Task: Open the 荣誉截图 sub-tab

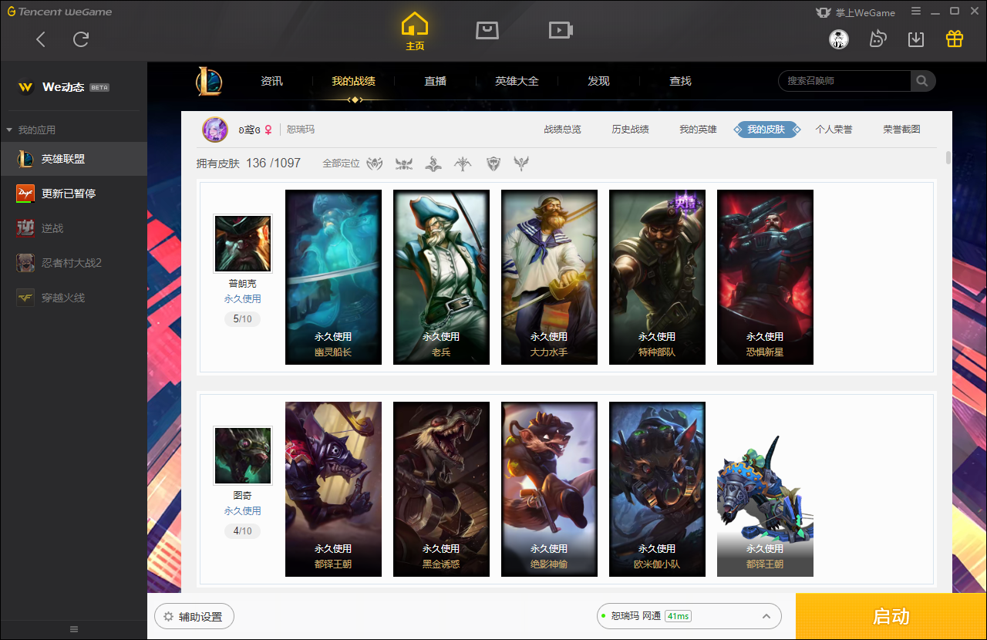Action: pyautogui.click(x=901, y=130)
